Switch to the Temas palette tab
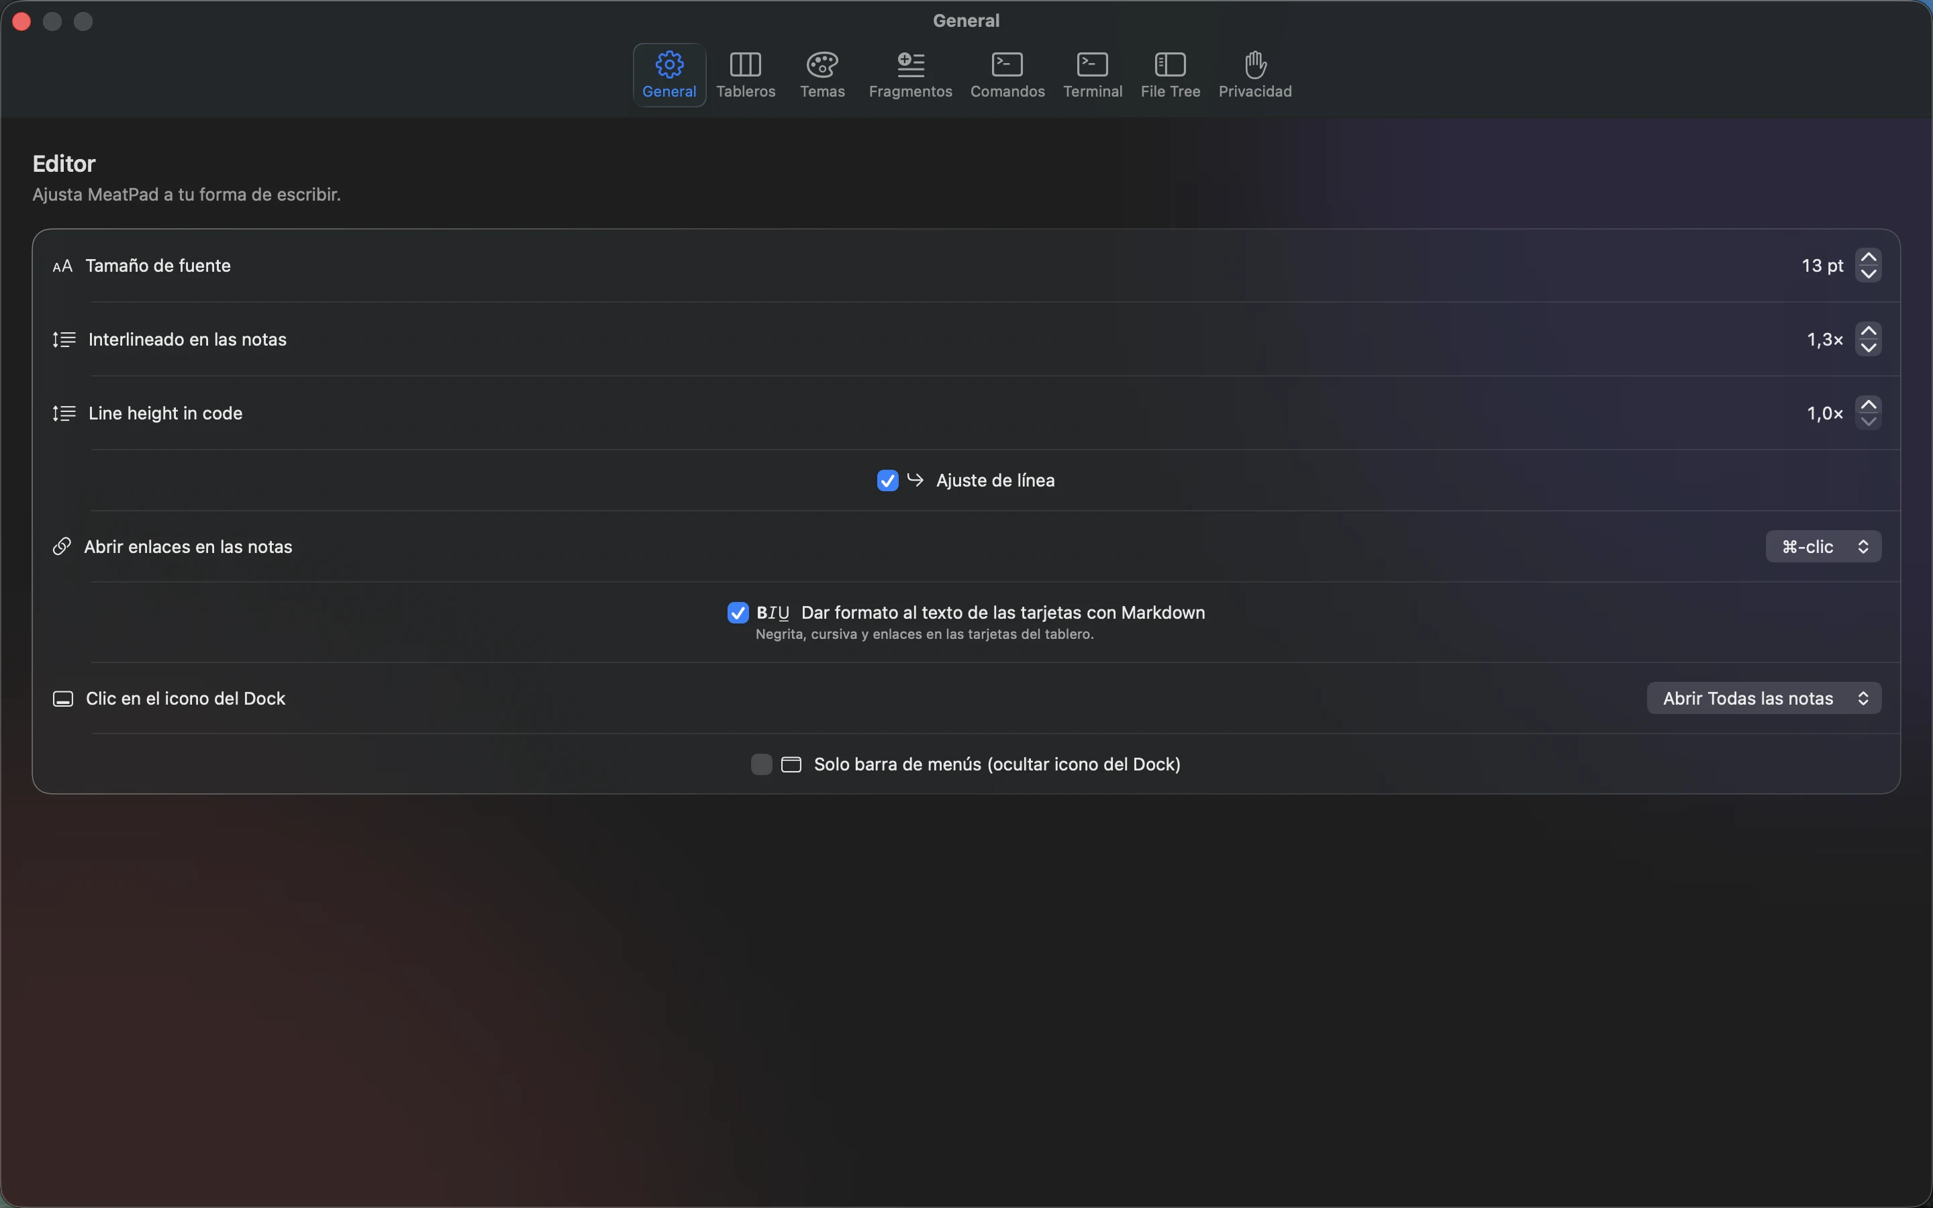 (x=822, y=75)
